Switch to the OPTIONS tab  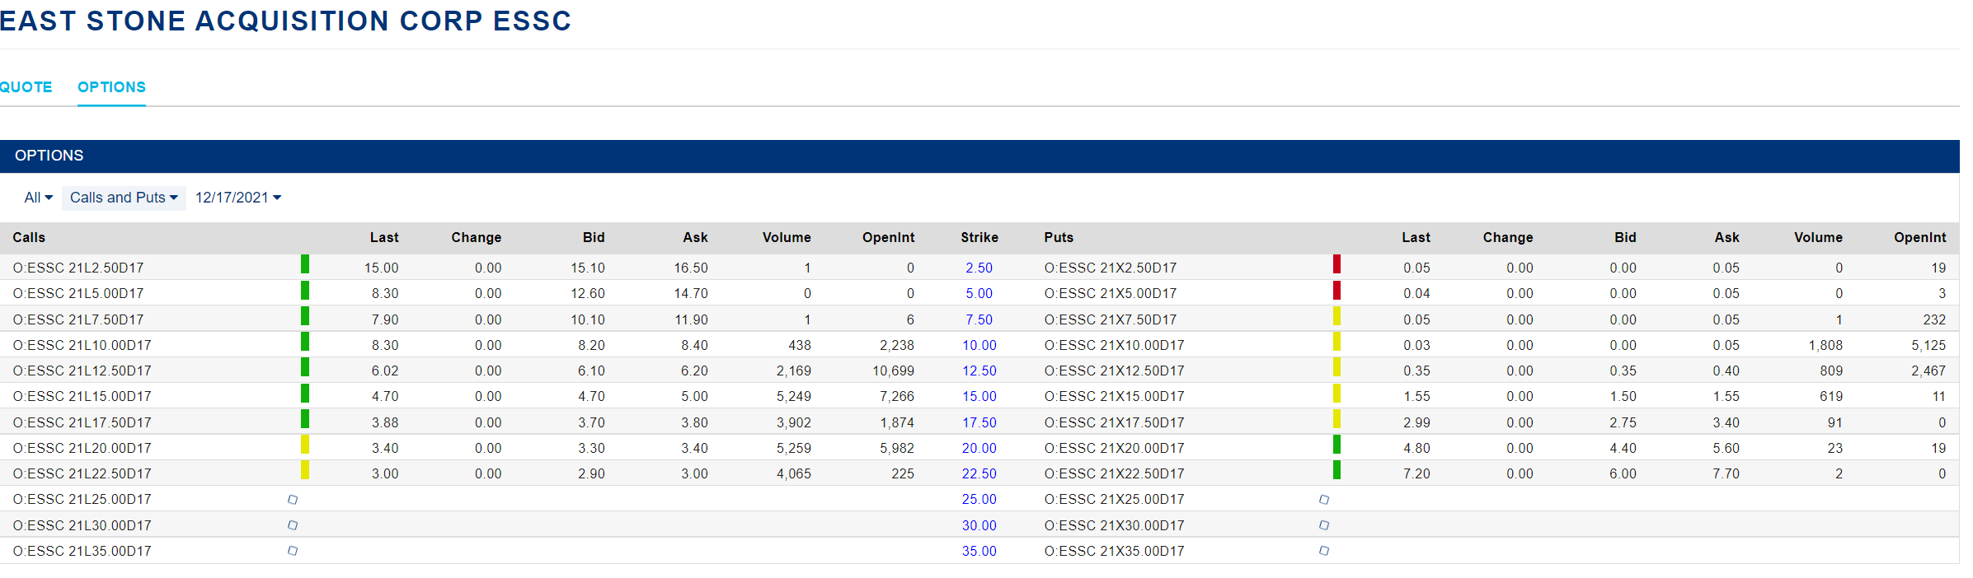[111, 87]
